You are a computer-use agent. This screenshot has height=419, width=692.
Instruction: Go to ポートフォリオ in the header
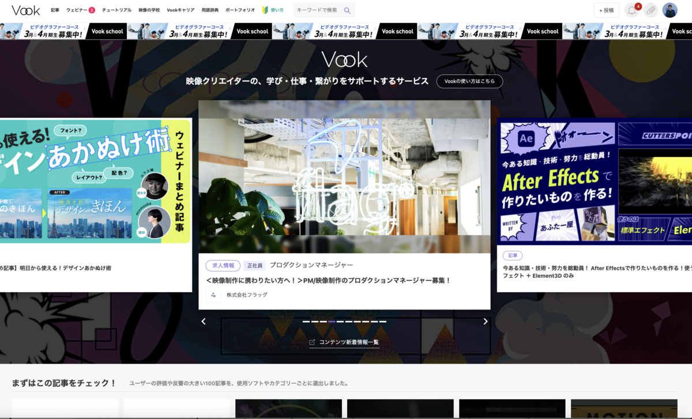(x=240, y=10)
